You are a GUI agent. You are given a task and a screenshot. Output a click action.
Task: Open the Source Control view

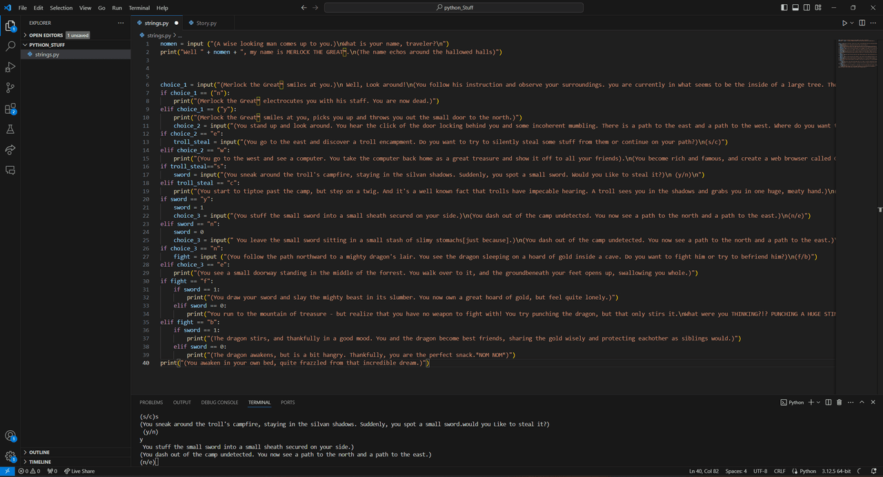[10, 88]
